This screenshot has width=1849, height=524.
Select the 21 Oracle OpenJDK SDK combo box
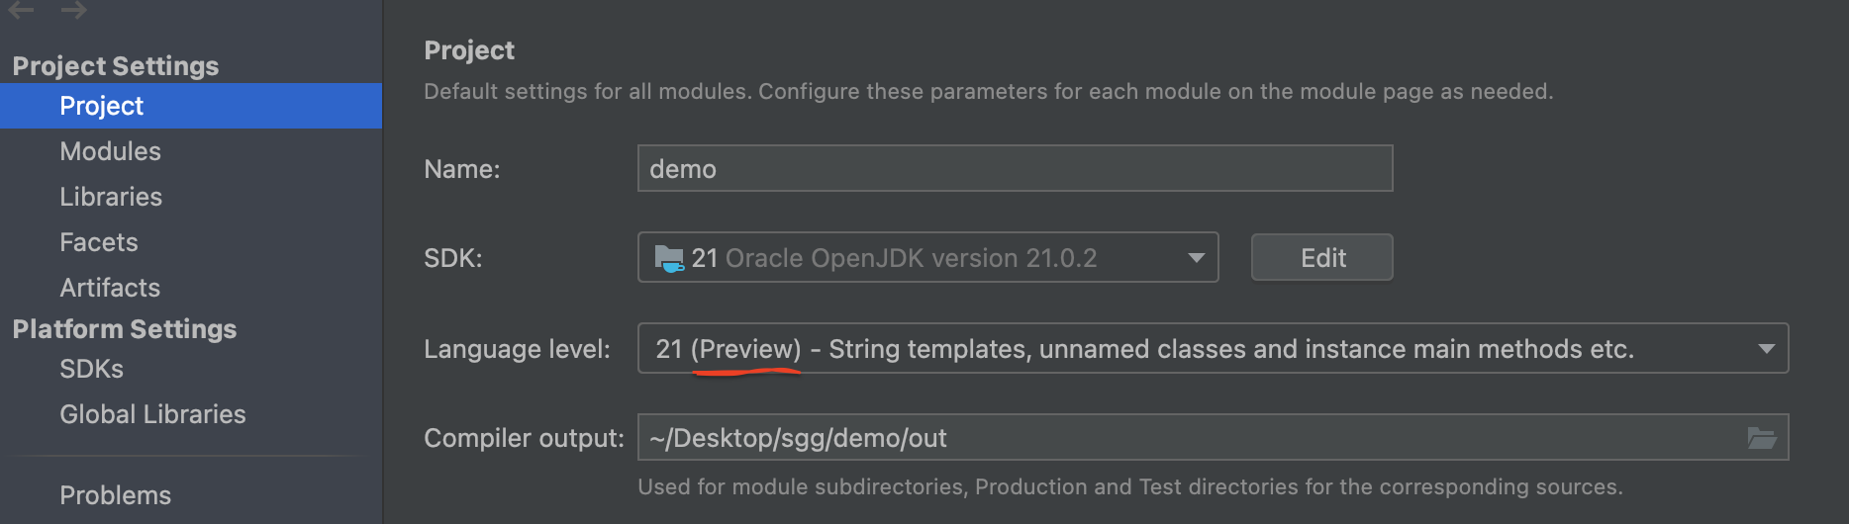coord(927,258)
